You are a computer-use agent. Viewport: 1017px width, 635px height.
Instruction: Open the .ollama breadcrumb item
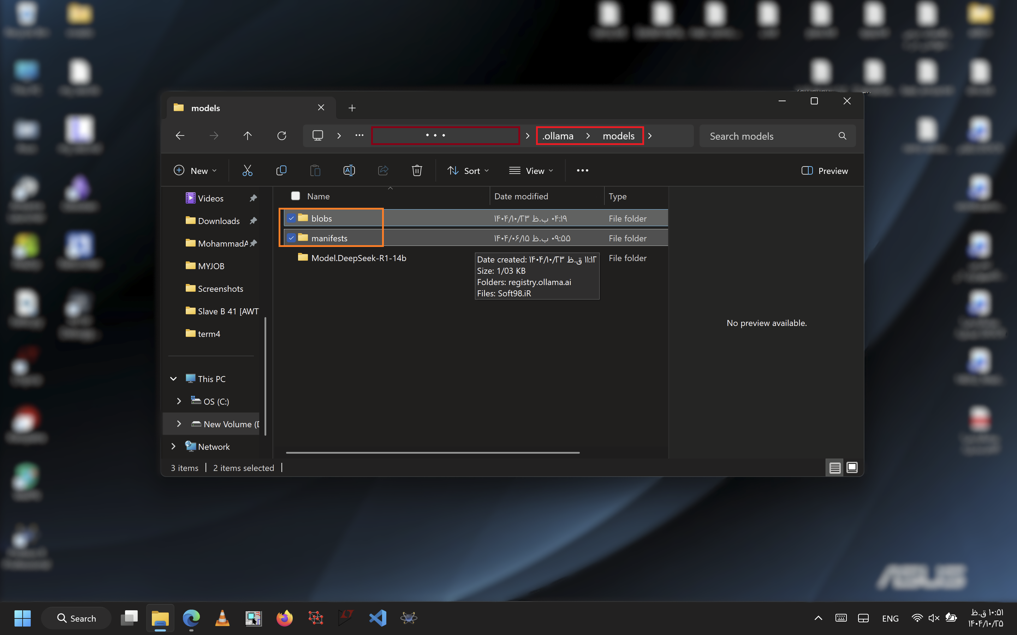coord(558,136)
